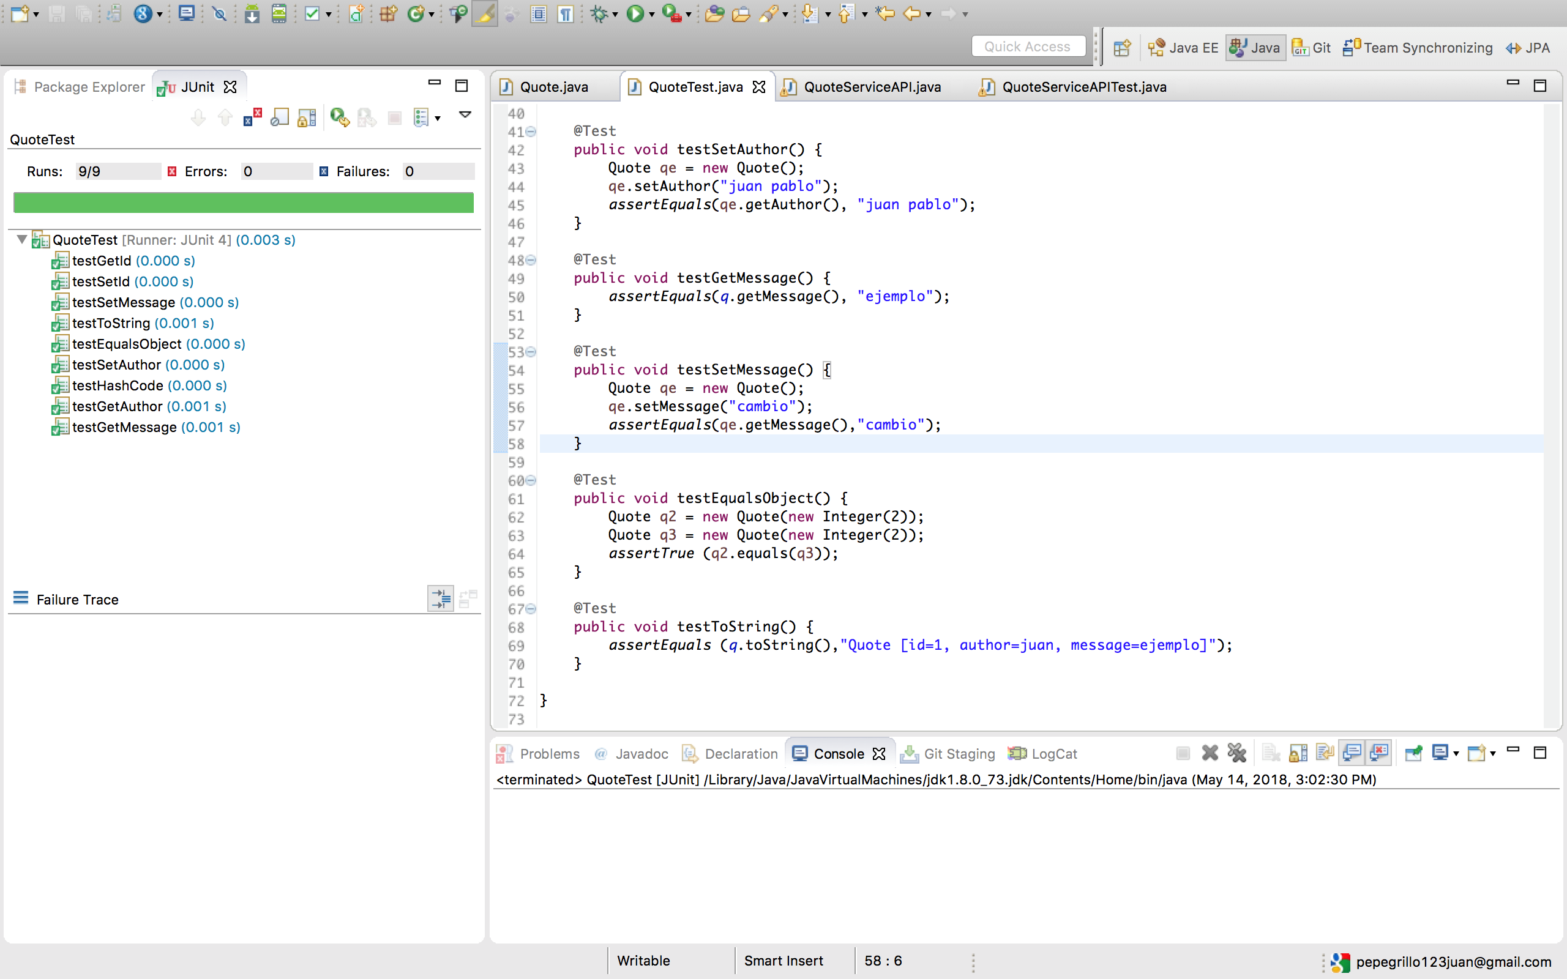1567x979 pixels.
Task: Click the JUnit Rerun Test button
Action: tap(338, 118)
